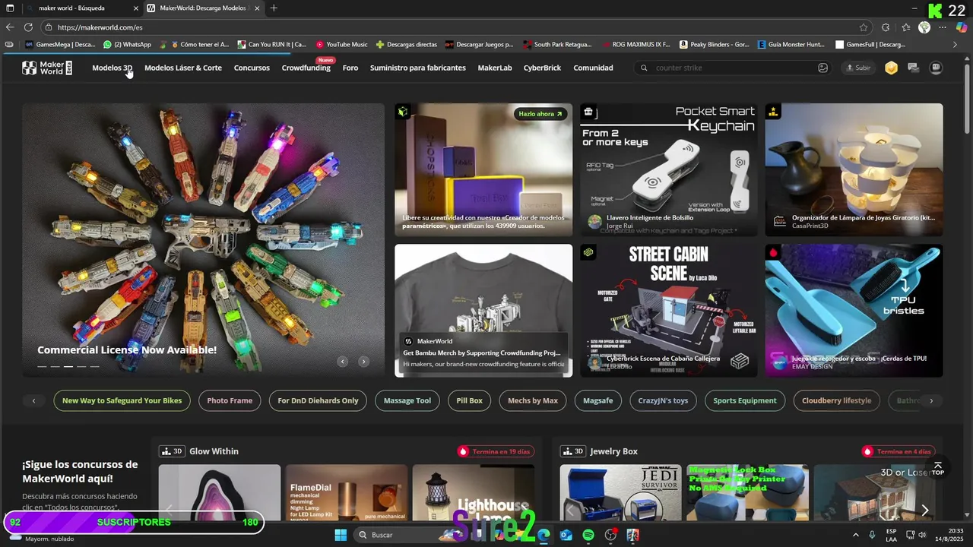Open Pocket Smart Keychain model card
Viewport: 973px width, 547px height.
click(x=668, y=169)
